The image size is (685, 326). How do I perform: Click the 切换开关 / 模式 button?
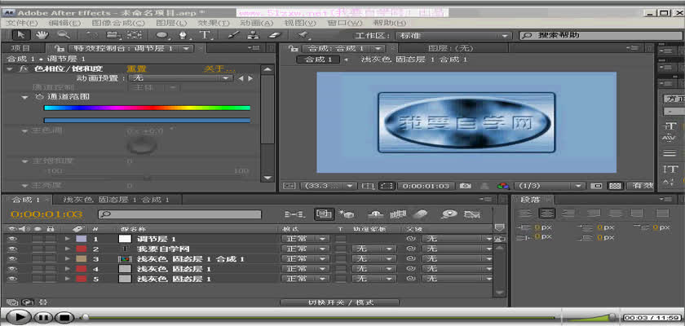pos(340,302)
